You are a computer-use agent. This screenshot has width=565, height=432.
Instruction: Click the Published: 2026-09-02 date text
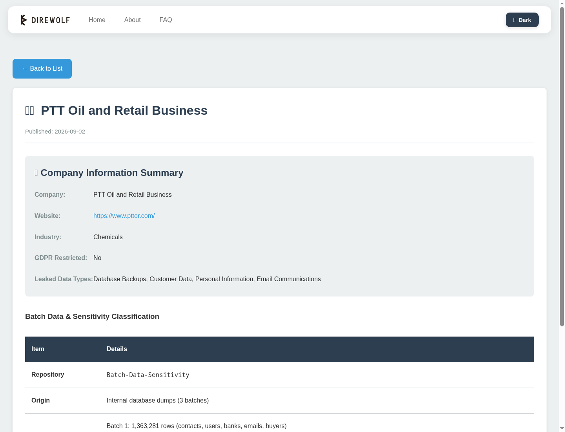(x=55, y=132)
